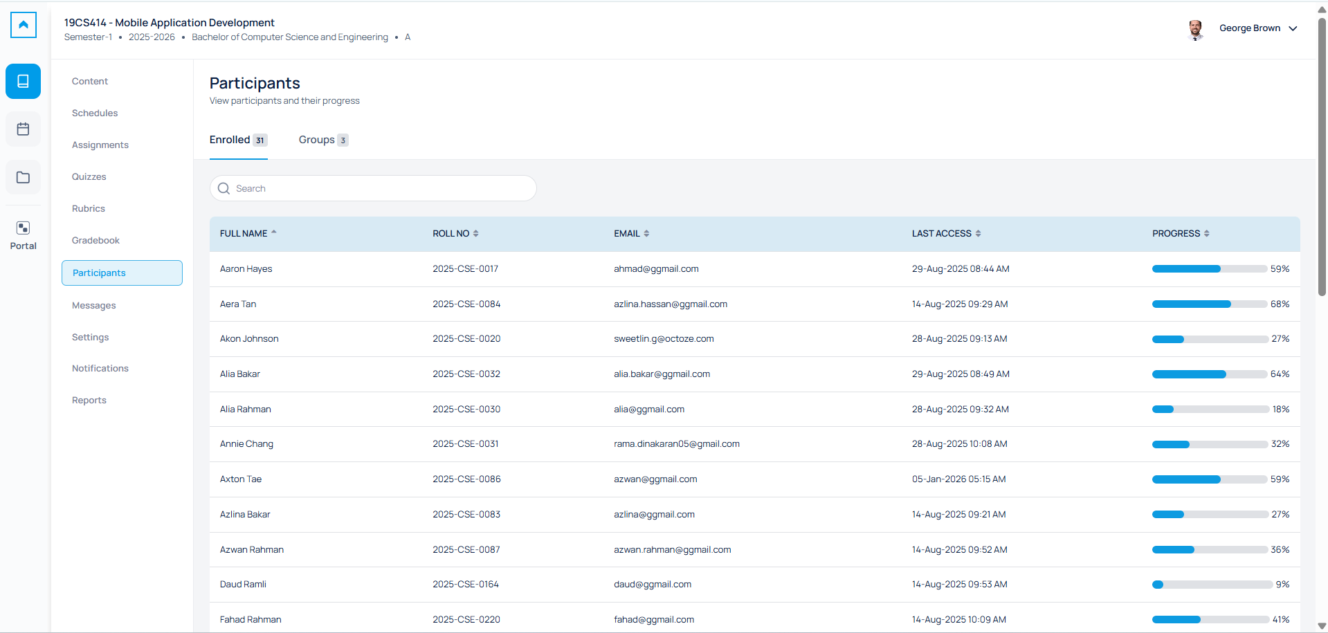Viewport: 1328px width, 633px height.
Task: Open the folder icon in the sidebar
Action: click(x=23, y=177)
